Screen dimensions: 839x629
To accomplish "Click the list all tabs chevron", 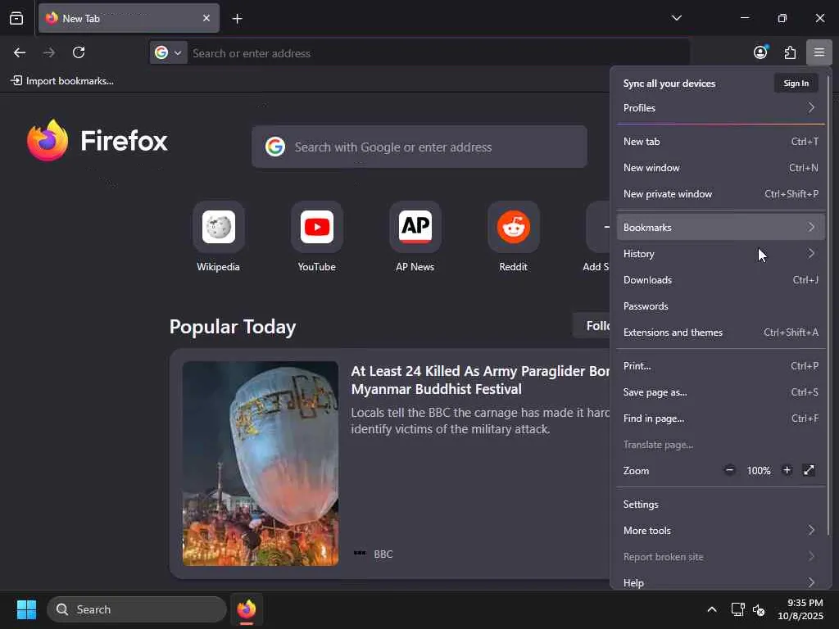I will coord(676,18).
